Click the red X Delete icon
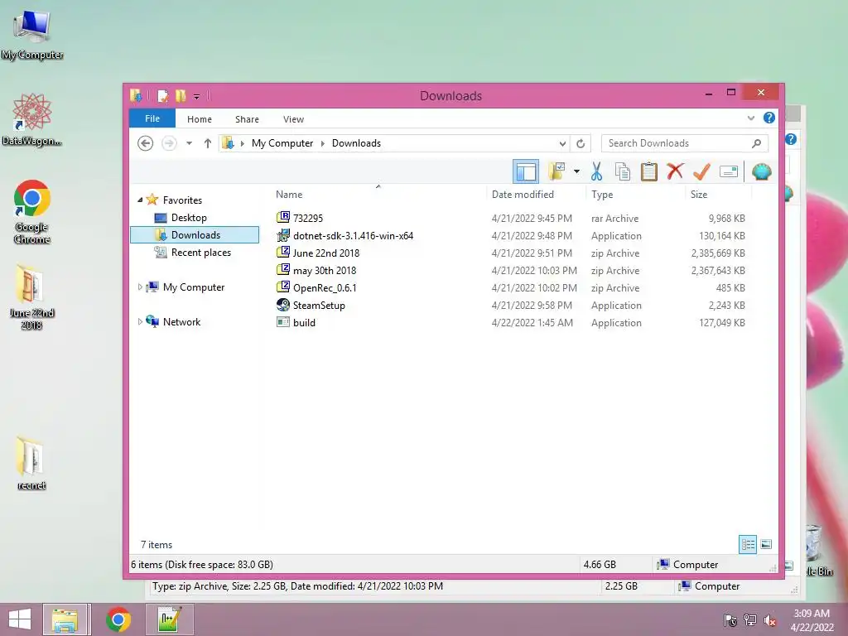 click(x=675, y=171)
